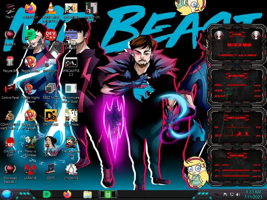
Task: Click the C:\ drive usage row
Action: 238,165
